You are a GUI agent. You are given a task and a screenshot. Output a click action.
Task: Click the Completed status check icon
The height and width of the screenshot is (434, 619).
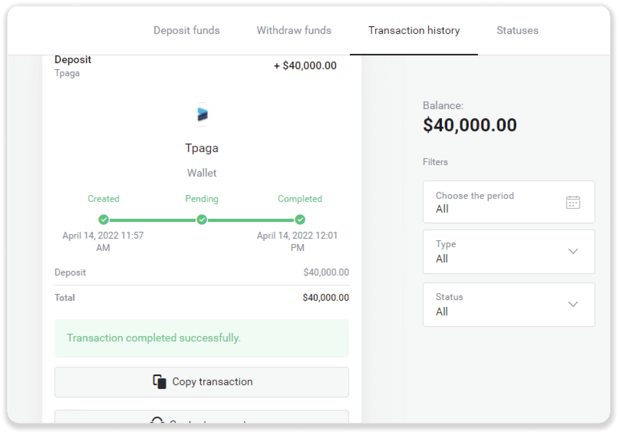pyautogui.click(x=300, y=220)
